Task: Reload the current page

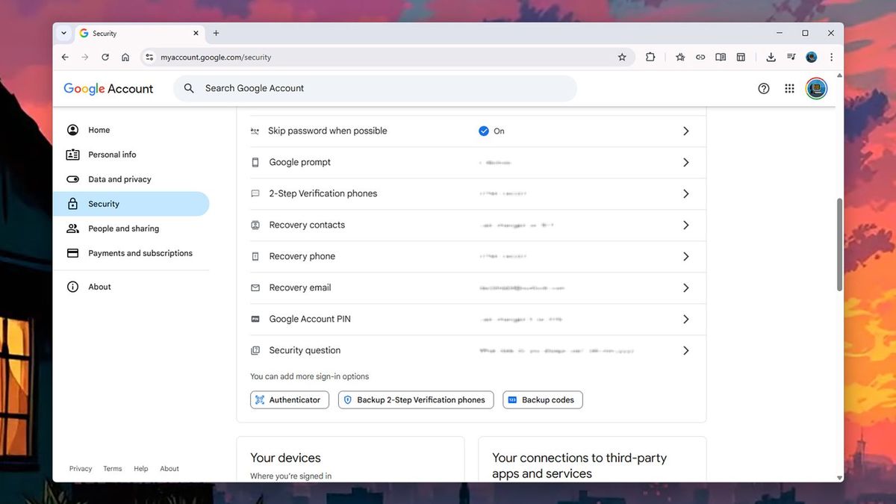Action: (105, 57)
